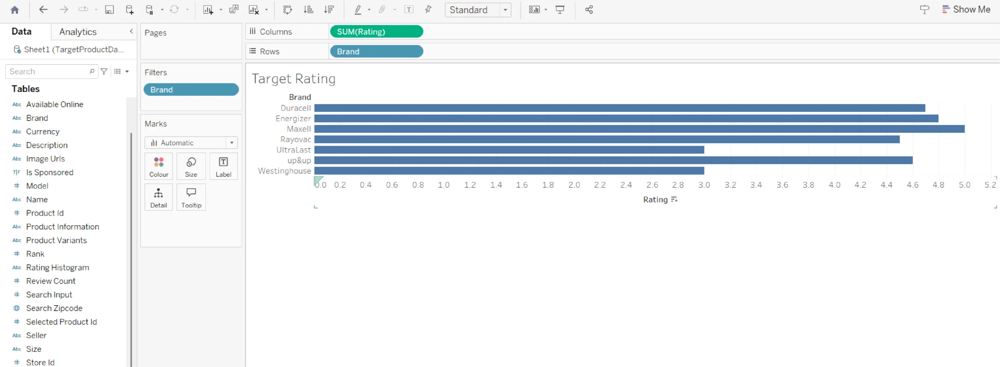
Task: Expand the new worksheet dropdown arrow
Action: (221, 10)
